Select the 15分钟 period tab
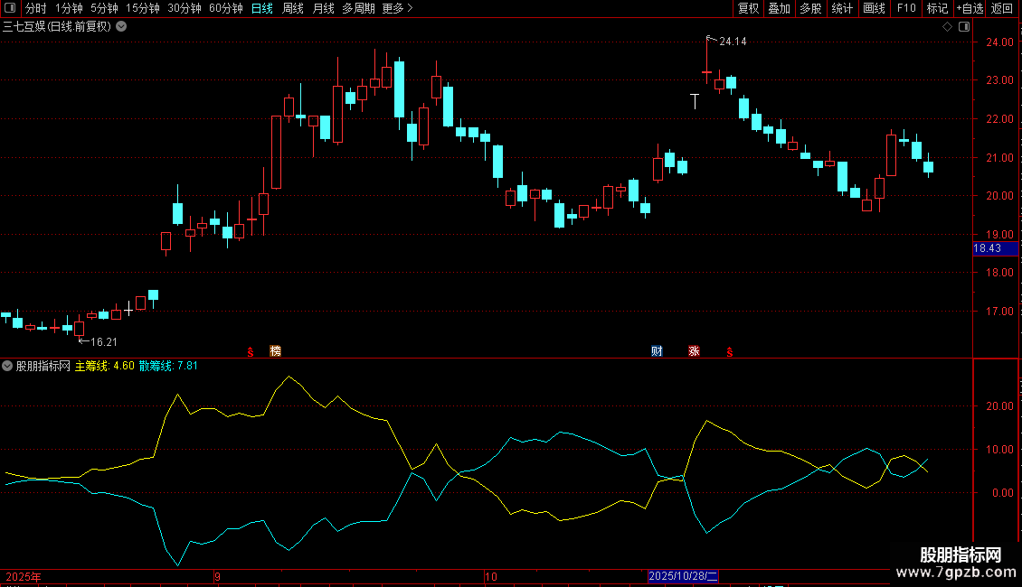 pyautogui.click(x=143, y=8)
